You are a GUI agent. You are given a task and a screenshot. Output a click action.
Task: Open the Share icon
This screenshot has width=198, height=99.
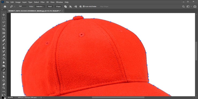(x=195, y=7)
